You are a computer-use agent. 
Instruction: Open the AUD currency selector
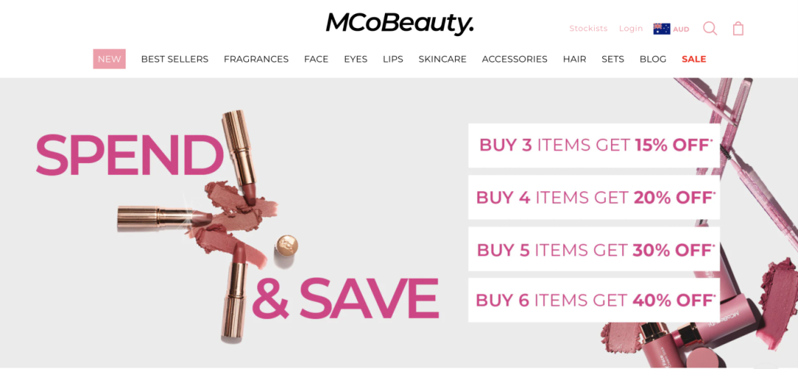[x=681, y=30]
